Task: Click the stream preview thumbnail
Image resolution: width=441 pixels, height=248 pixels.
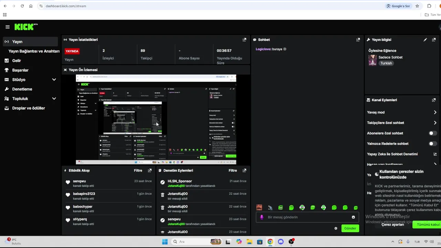Action: [156, 120]
